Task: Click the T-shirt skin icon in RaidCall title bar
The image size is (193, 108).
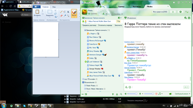Action: pos(174,2)
